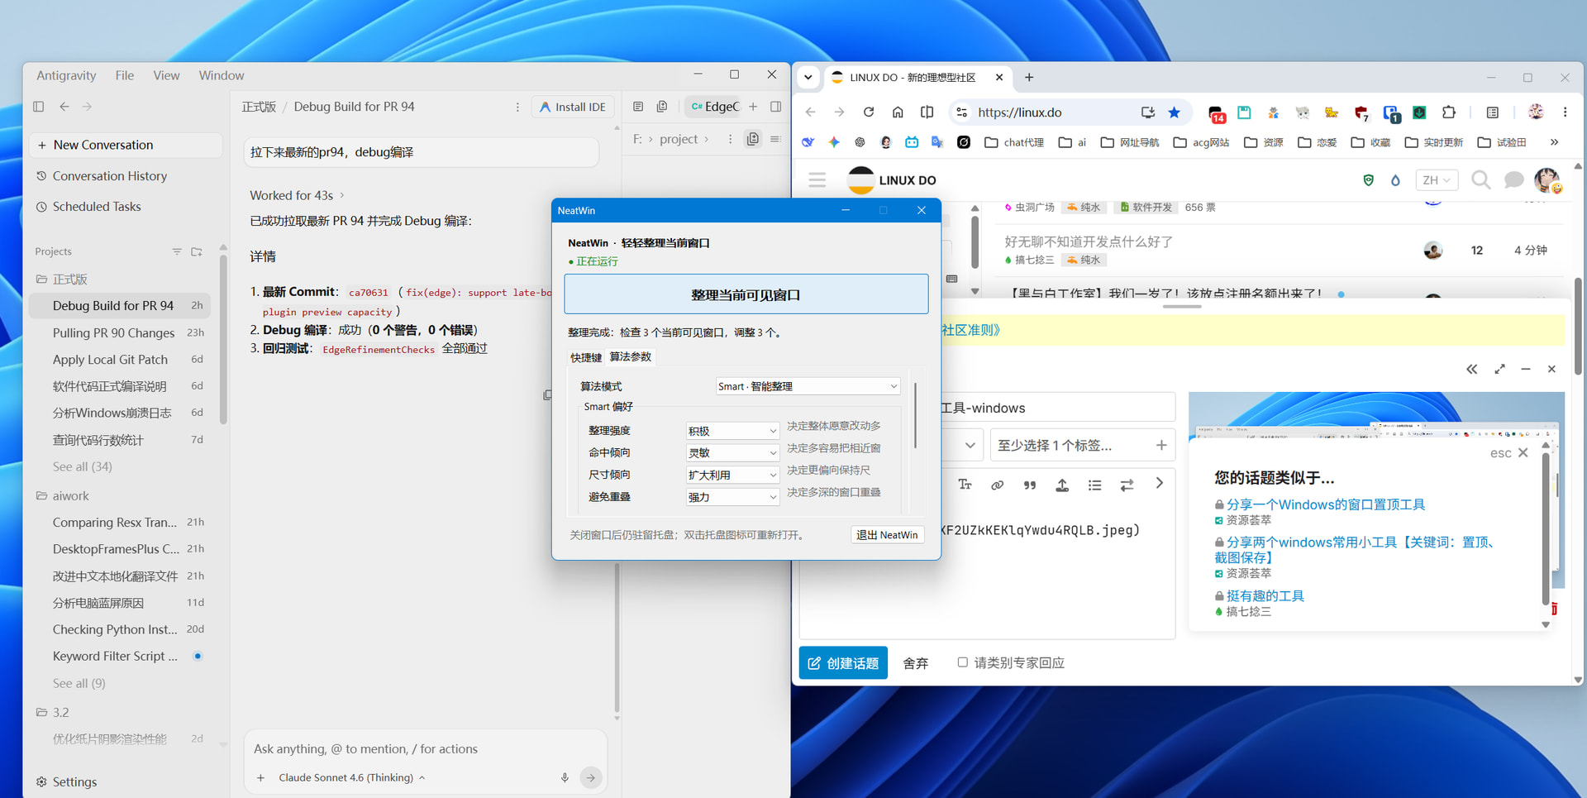This screenshot has height=798, width=1587.
Task: Click Antigravity projects list scrollbar
Action: pyautogui.click(x=223, y=339)
